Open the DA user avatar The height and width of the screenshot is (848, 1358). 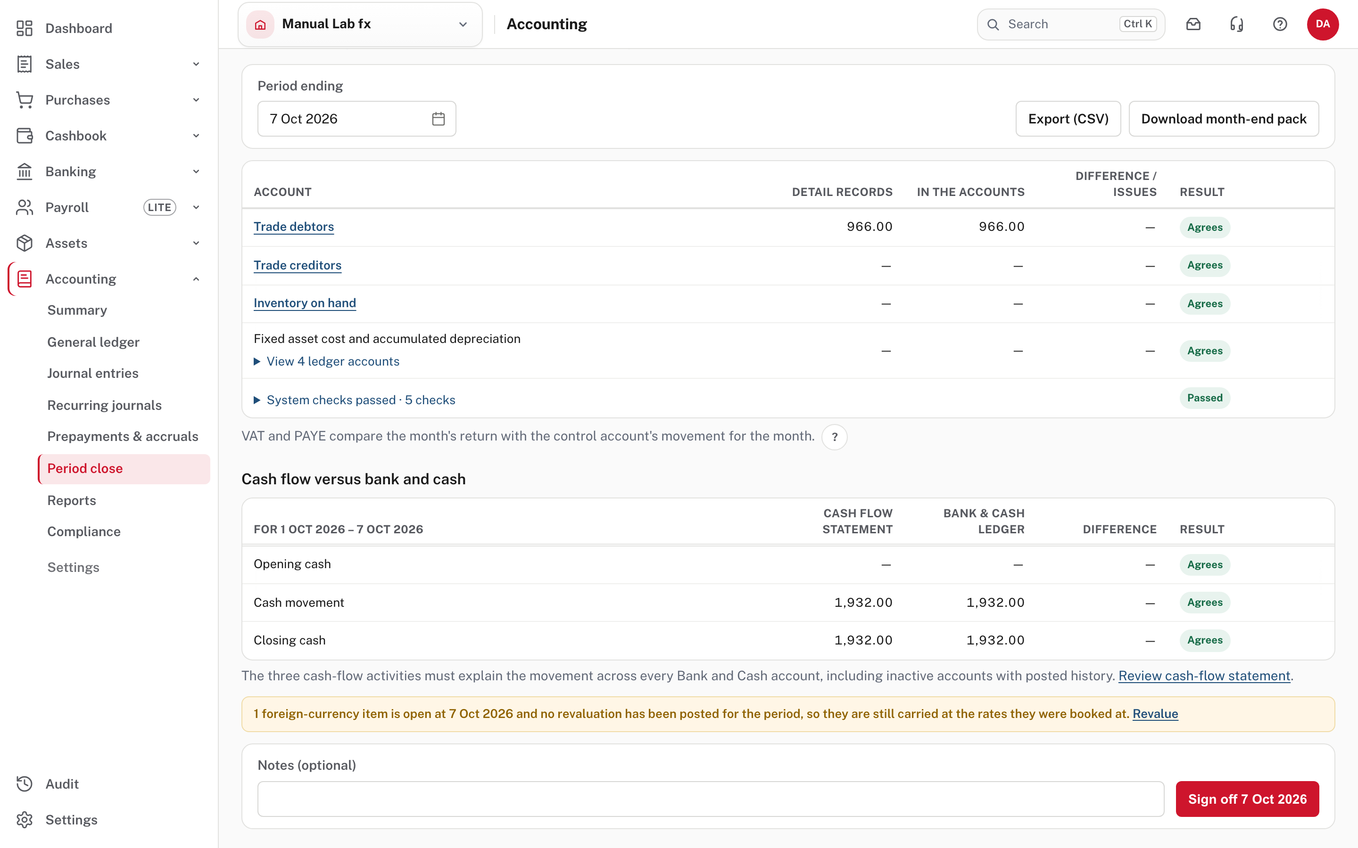pos(1323,24)
